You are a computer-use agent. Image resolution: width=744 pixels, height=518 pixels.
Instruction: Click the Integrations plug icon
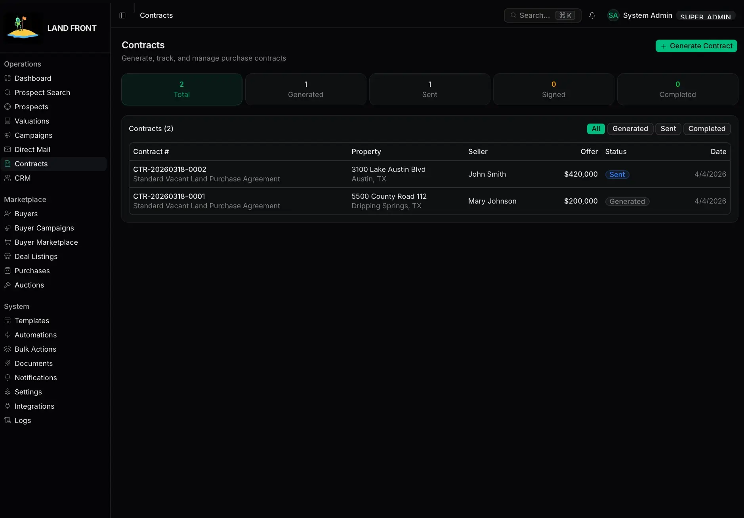(x=8, y=406)
